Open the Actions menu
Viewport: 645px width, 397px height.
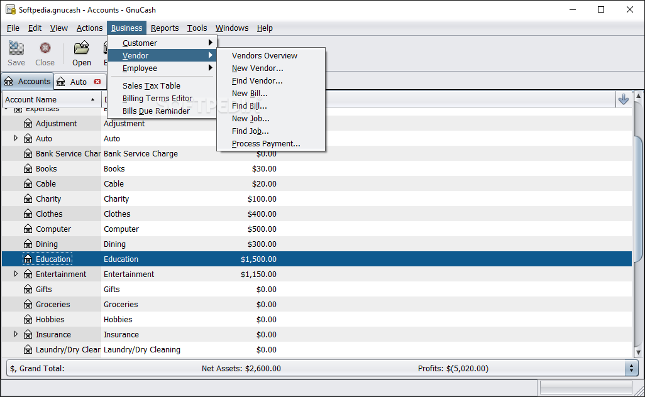(89, 28)
